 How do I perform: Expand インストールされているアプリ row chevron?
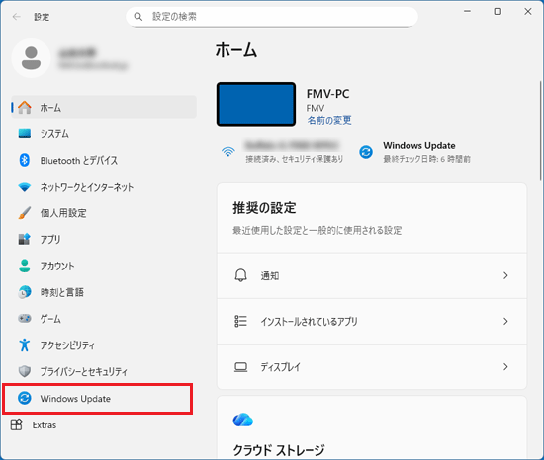505,321
